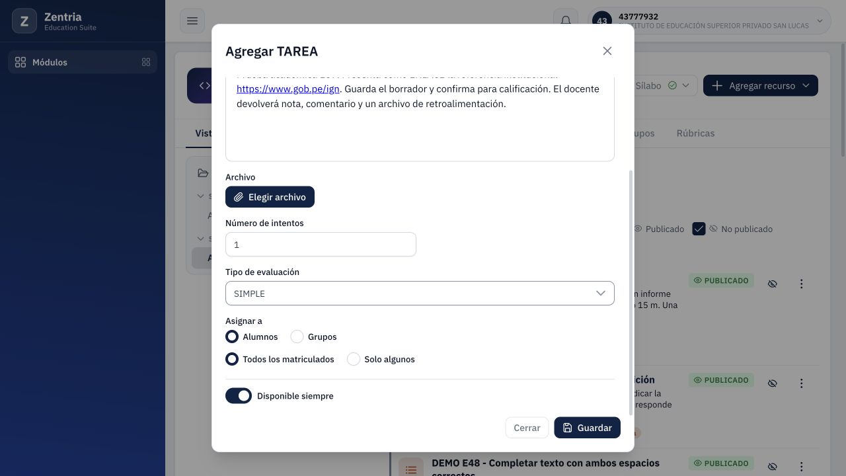Click the Elegir archivo button
Screen dimensions: 846x476
270,197
